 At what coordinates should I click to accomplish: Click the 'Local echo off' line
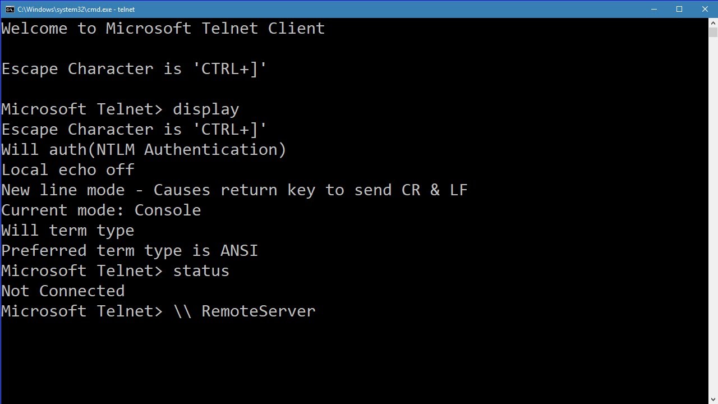click(x=68, y=170)
